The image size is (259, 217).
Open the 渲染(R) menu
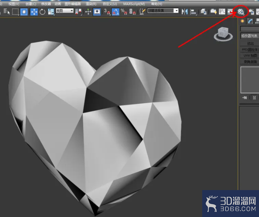[x=91, y=4]
